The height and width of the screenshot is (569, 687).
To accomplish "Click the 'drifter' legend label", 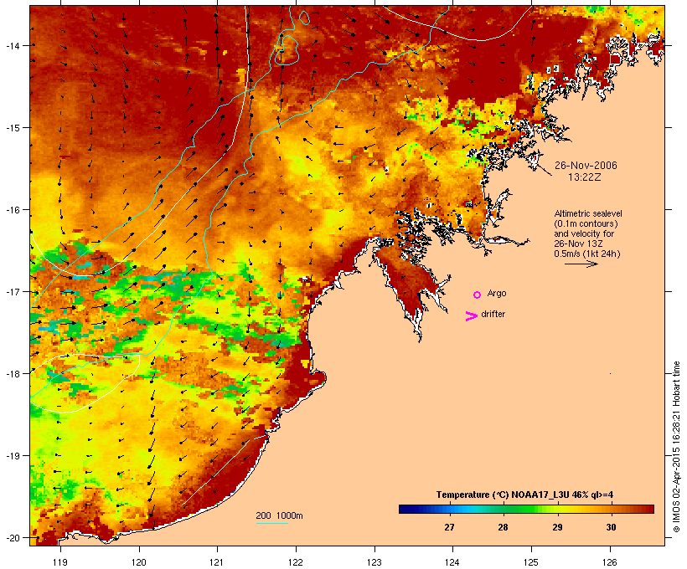I will coord(493,315).
